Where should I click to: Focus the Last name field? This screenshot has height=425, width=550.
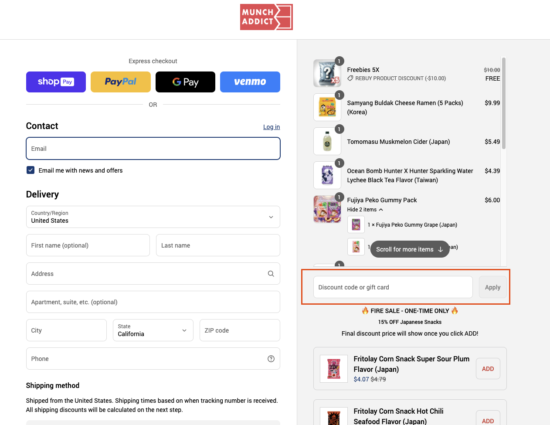click(218, 245)
